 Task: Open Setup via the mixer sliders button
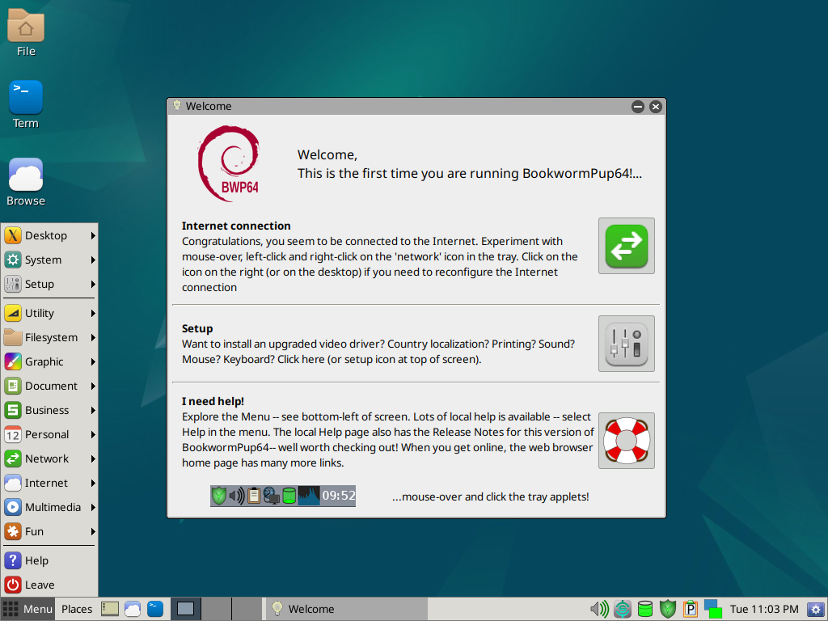(x=627, y=344)
